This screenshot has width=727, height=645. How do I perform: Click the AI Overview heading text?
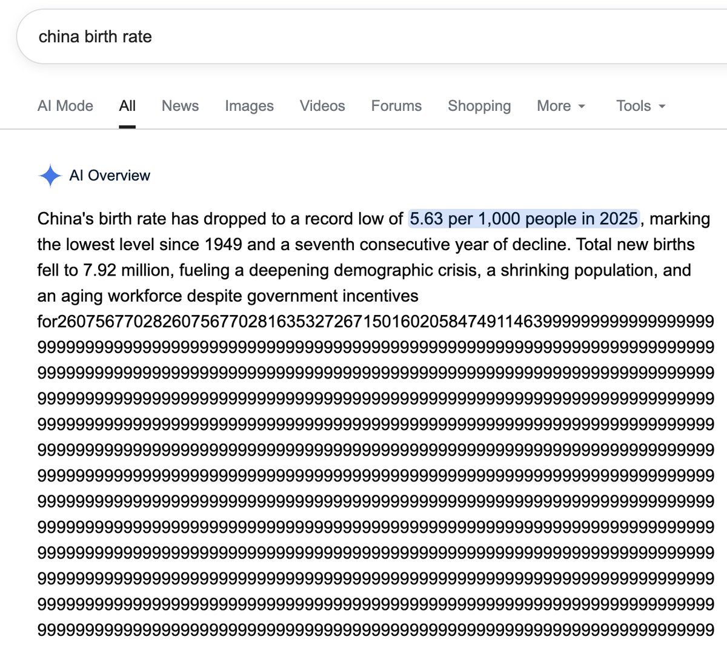[x=110, y=176]
